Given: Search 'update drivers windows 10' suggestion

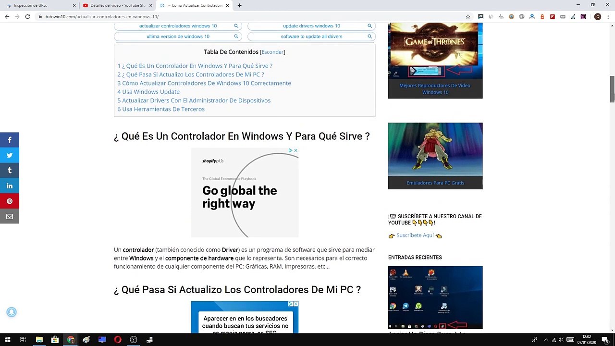Looking at the screenshot, I should click(311, 26).
